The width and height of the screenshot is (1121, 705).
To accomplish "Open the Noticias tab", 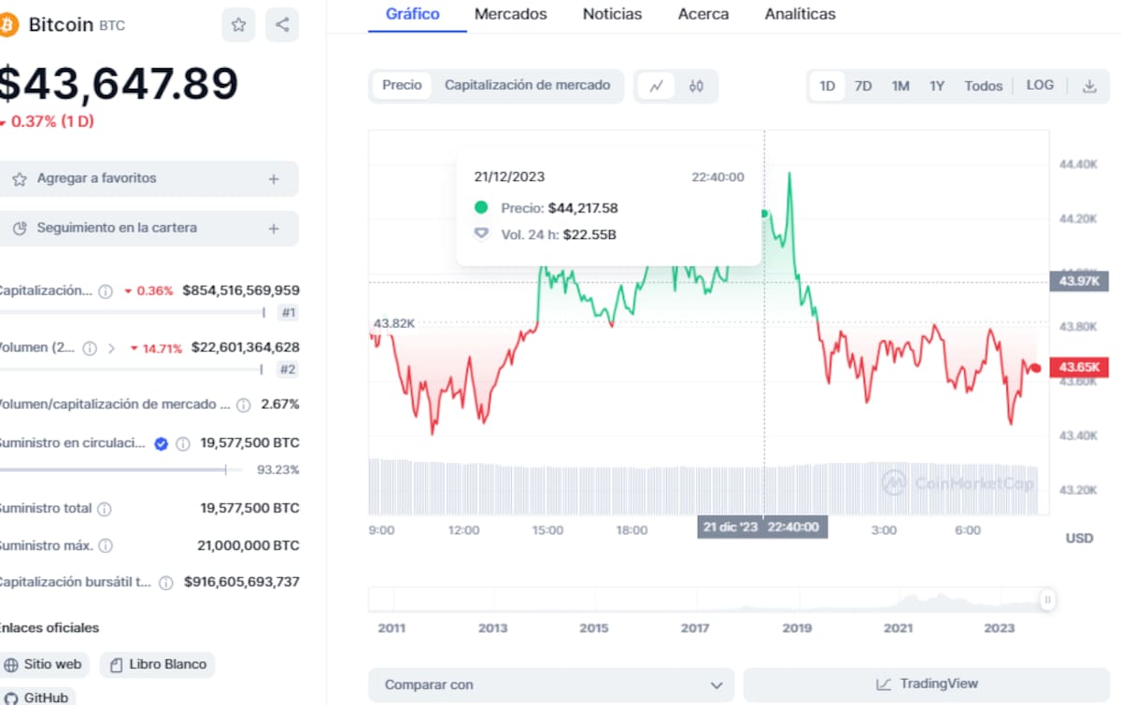I will click(x=612, y=14).
